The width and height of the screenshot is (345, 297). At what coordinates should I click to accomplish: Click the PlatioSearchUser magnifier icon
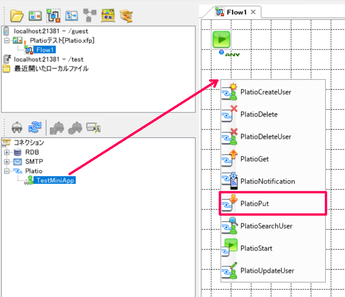click(229, 226)
